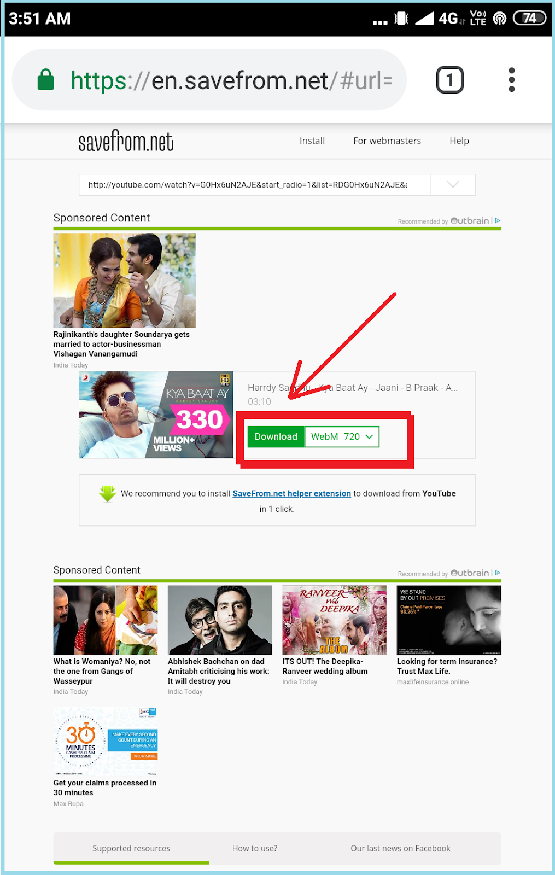Viewport: 555px width, 875px height.
Task: Open Looking for term insurance ad headline
Action: pyautogui.click(x=447, y=666)
